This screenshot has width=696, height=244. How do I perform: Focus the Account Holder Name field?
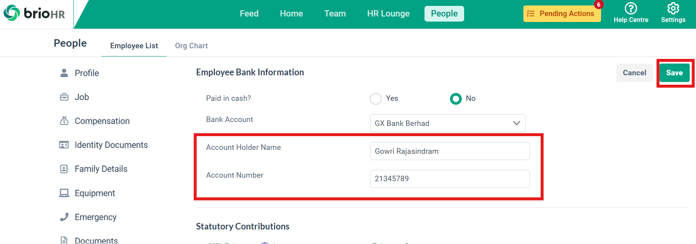[x=450, y=151]
